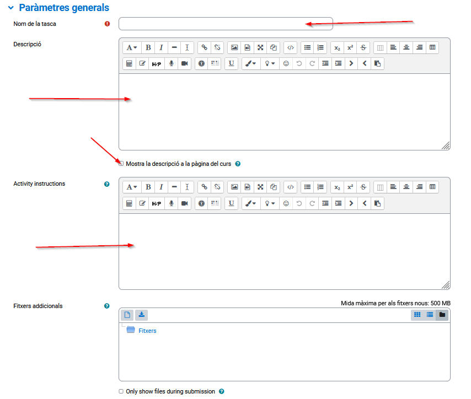Click the H5P button in Activity instructions toolbar
Viewport: 471px width, 399px height.
pyautogui.click(x=157, y=203)
